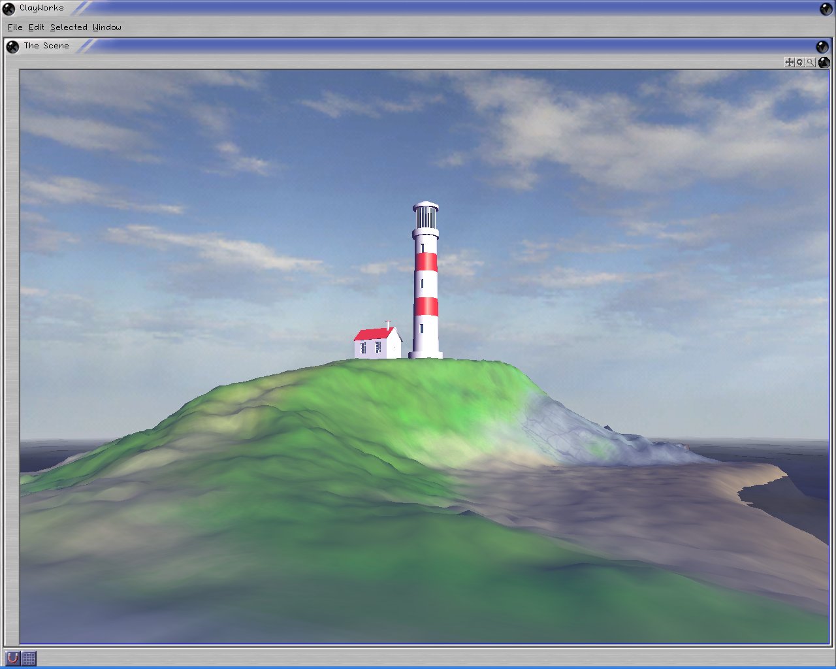Select the magnifier zoom tool icon
The width and height of the screenshot is (836, 669).
point(811,62)
